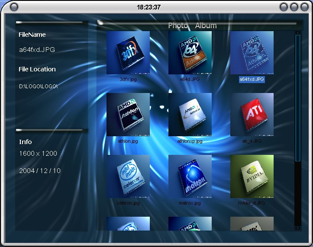
Task: Click the matrox.jpg file name label
Action: pyautogui.click(x=190, y=203)
